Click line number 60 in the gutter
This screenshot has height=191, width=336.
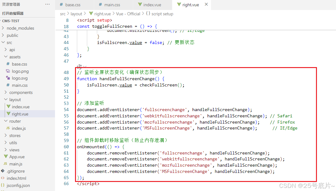66,147
